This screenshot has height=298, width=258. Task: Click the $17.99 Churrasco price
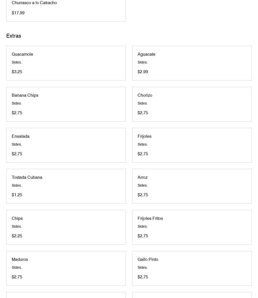(18, 13)
